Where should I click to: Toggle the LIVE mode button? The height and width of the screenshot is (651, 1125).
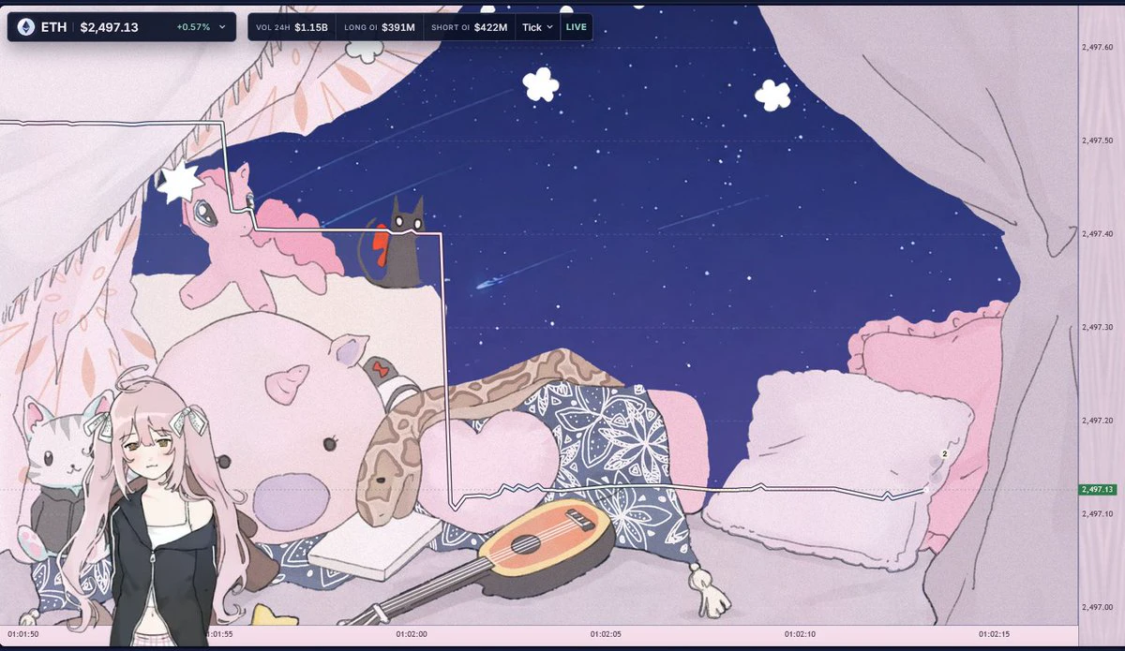pos(576,27)
